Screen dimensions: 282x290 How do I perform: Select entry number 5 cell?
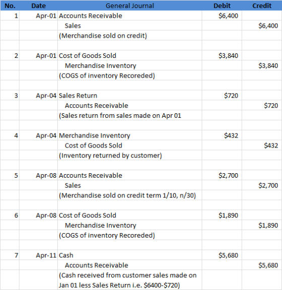10,176
